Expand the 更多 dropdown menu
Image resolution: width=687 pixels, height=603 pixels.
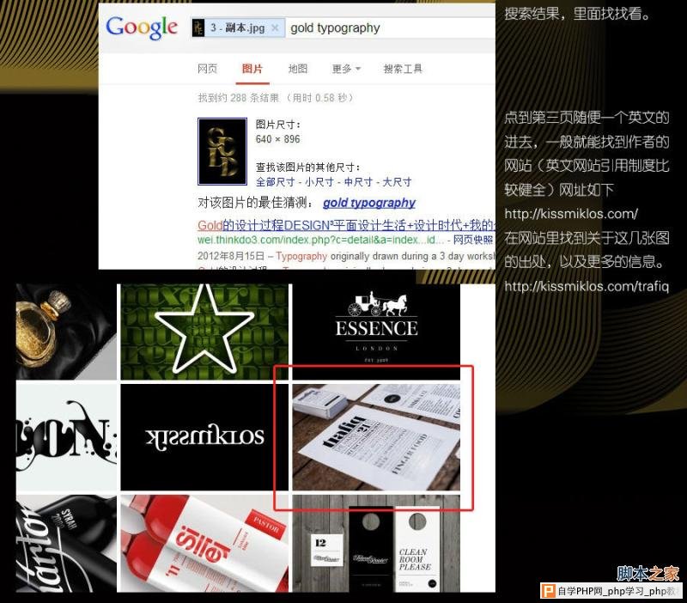click(346, 69)
